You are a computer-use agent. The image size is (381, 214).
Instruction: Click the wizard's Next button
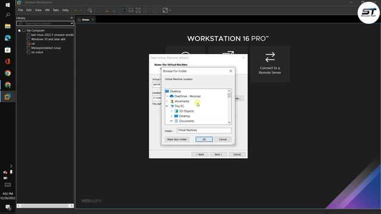218,155
